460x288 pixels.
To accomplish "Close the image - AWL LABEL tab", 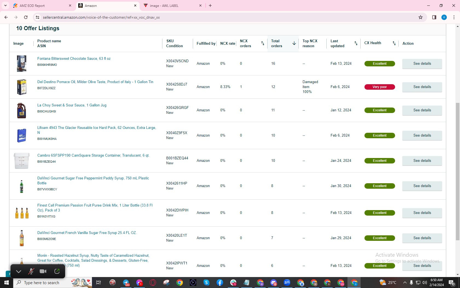I will point(200,5).
